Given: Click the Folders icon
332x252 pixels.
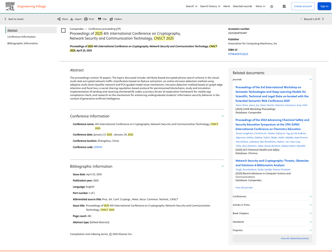Looking at the screenshot, I should (x=111, y=19).
